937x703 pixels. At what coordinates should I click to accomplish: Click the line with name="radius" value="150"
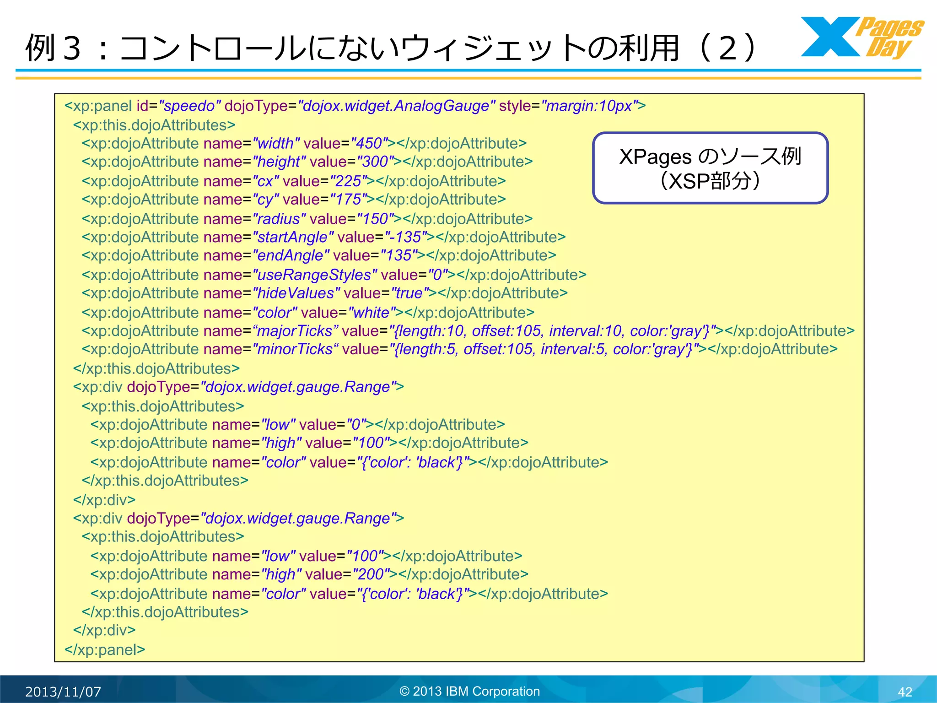pos(307,219)
